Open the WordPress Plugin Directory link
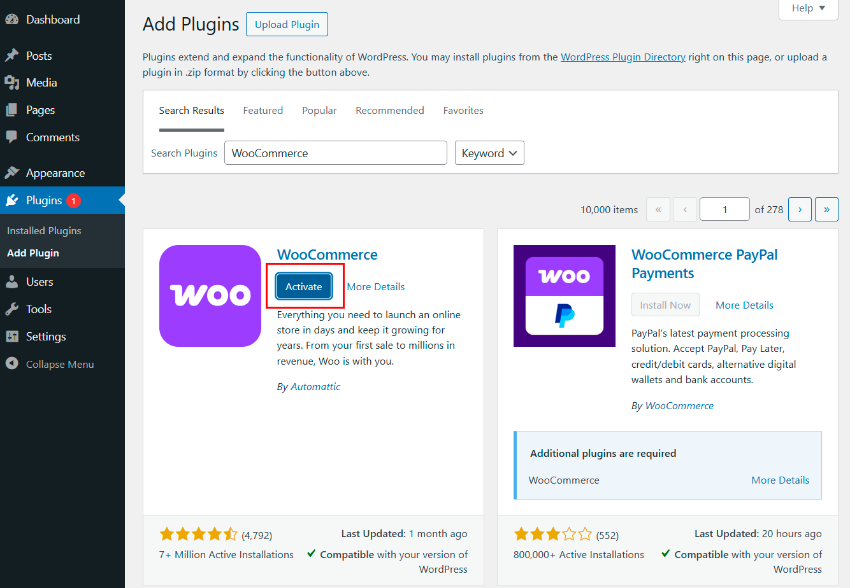 tap(623, 57)
